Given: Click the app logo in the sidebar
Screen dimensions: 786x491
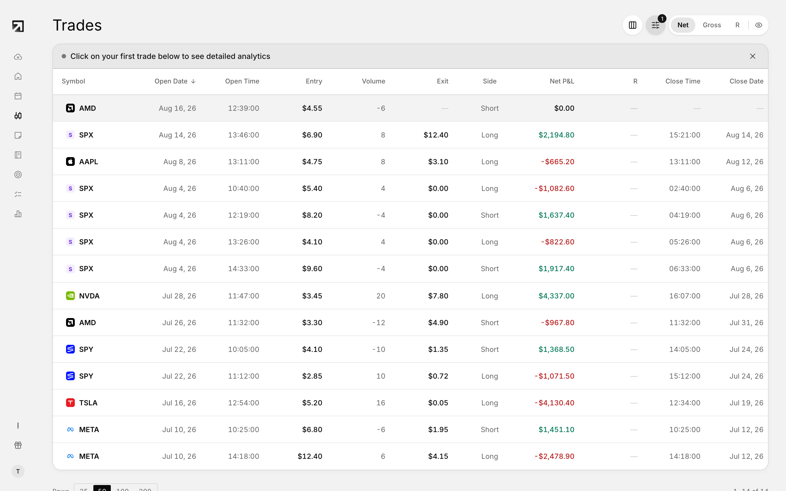Looking at the screenshot, I should pos(18,26).
